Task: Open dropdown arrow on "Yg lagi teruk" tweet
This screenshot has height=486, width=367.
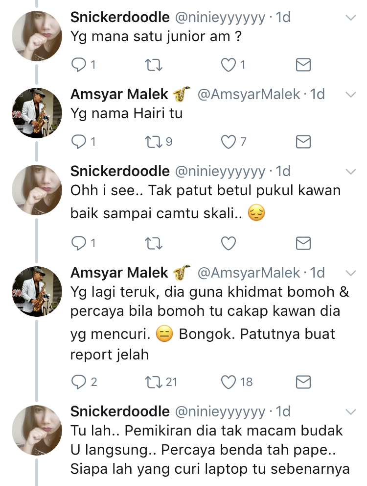Action: (x=350, y=272)
